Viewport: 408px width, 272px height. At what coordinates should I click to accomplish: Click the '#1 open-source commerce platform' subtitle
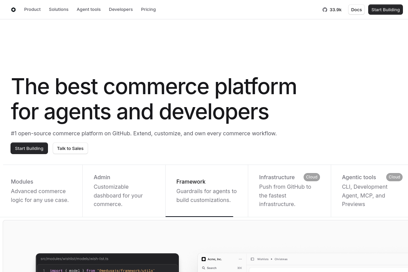pyautogui.click(x=144, y=133)
